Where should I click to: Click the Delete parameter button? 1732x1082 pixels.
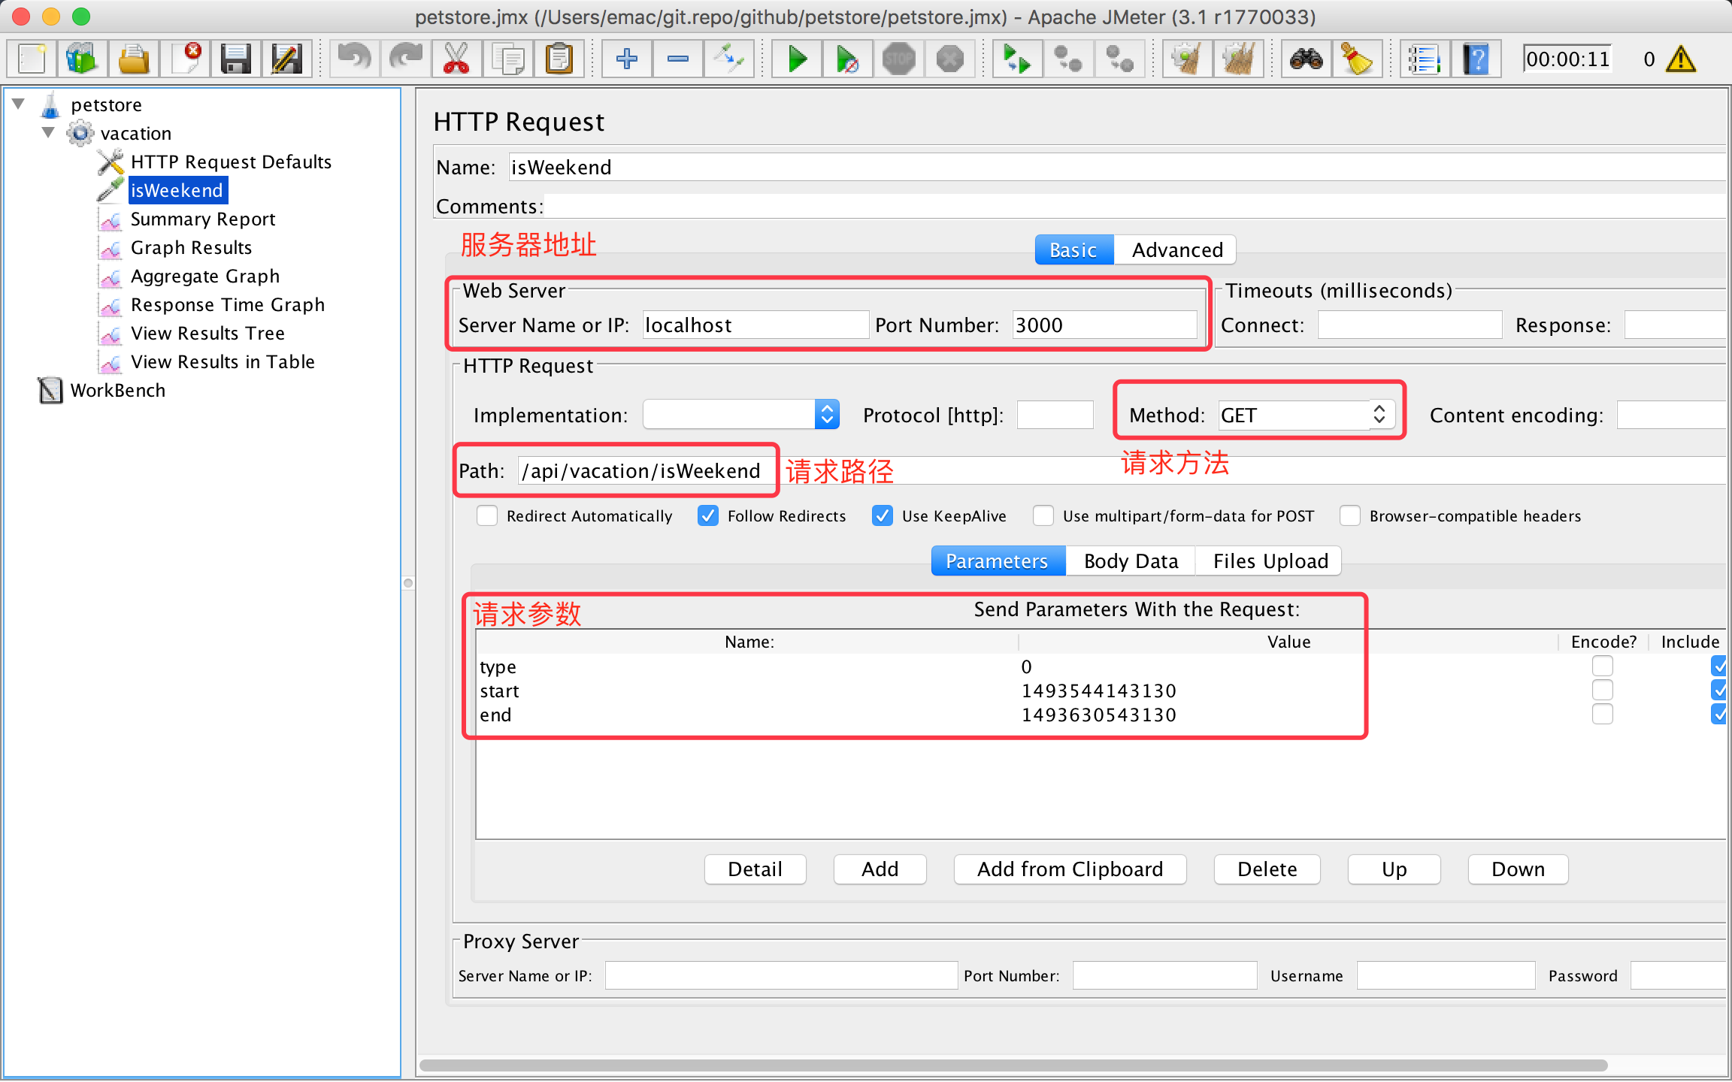click(1267, 869)
